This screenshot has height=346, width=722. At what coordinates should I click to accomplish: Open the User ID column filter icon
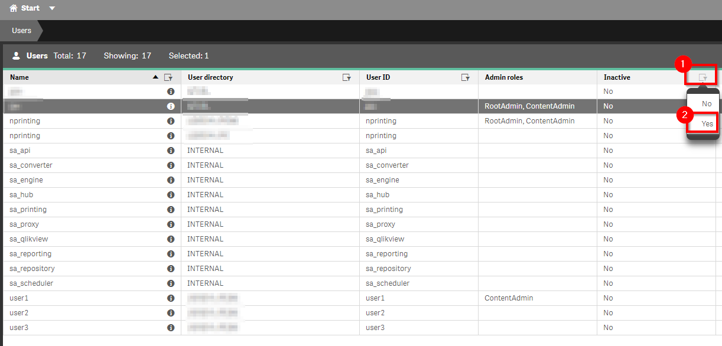coord(466,77)
